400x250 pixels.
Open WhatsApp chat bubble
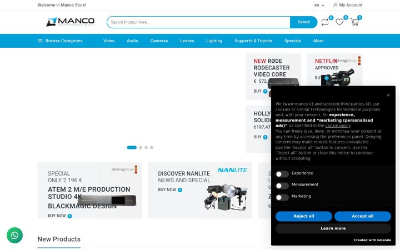tap(14, 235)
